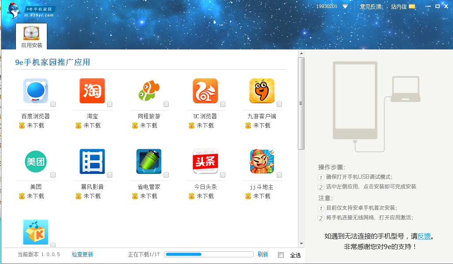Screen dimensions: 453x264
Task: Open the 应用安装 tab
Action: point(31,37)
